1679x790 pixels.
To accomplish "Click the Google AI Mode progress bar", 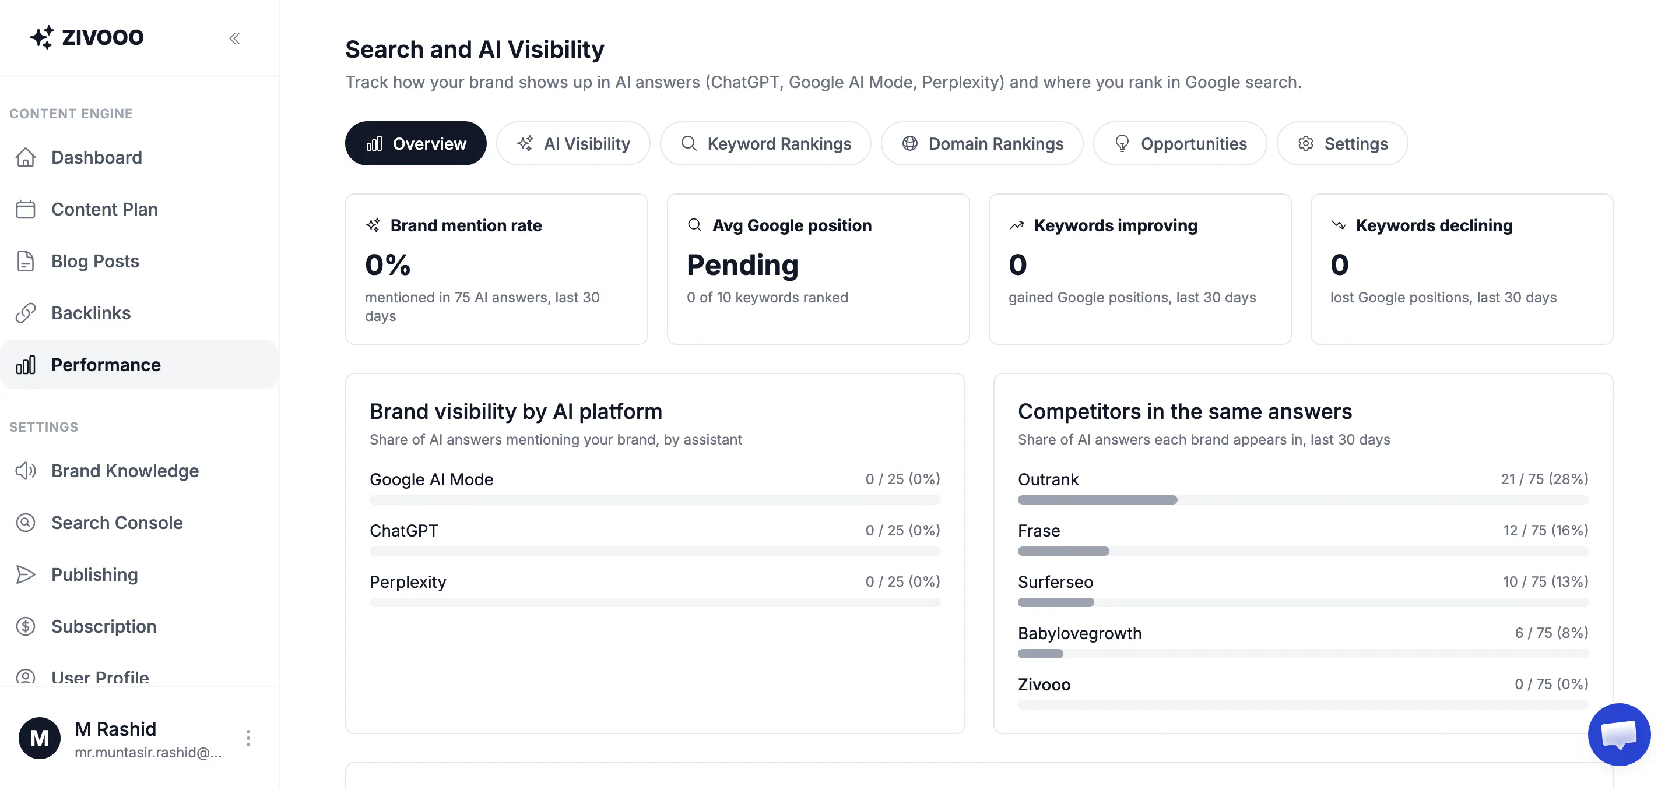I will [x=654, y=500].
